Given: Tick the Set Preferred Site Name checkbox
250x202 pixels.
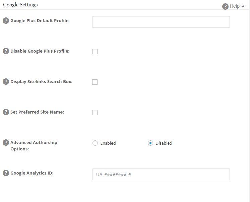Looking at the screenshot, I should [95, 113].
